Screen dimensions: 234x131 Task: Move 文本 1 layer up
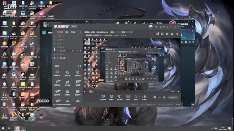75,51
